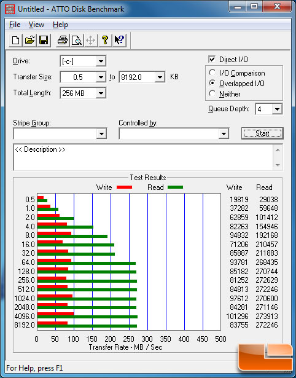Image resolution: width=296 pixels, height=378 pixels.
Task: Open the Help menu
Action: pos(60,25)
